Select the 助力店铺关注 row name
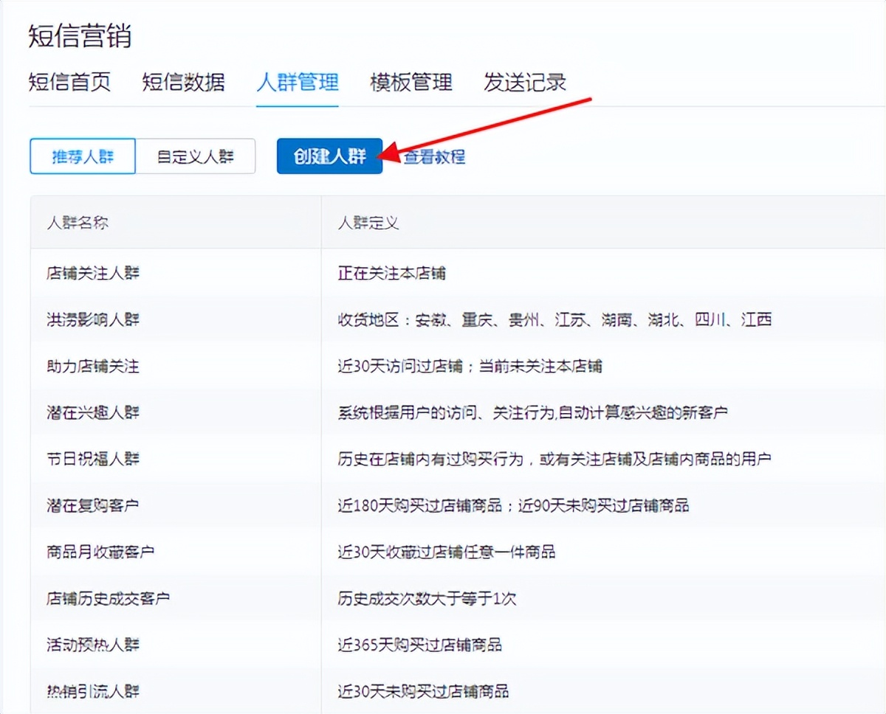Screen dimensions: 886x714 [x=93, y=366]
